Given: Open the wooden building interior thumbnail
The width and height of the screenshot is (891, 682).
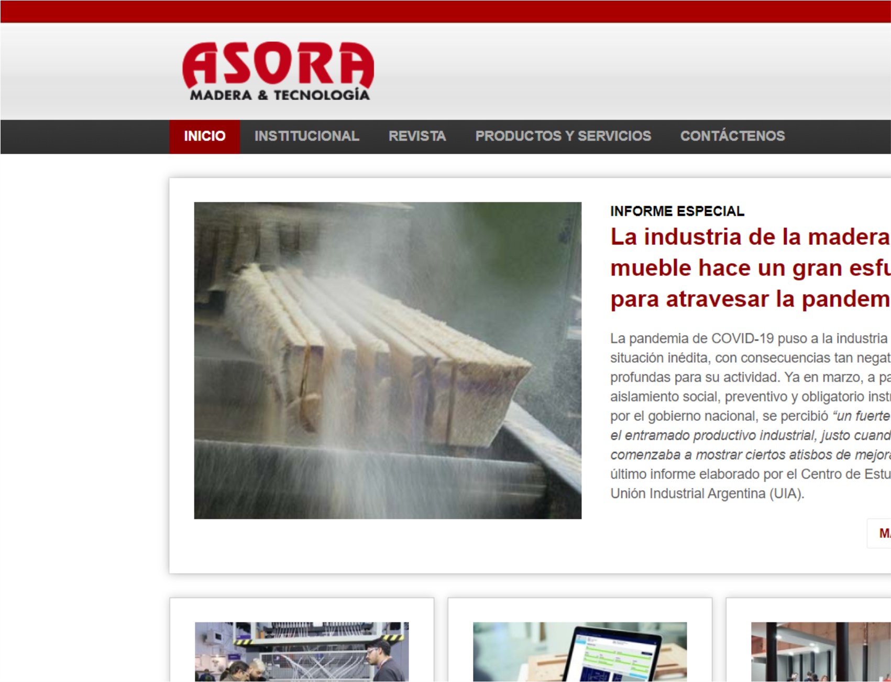Looking at the screenshot, I should pos(821,652).
